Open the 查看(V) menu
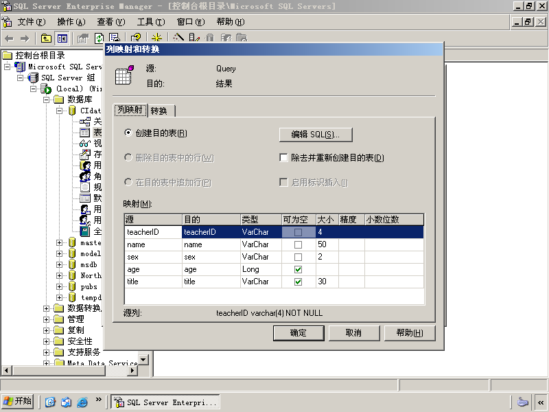The height and width of the screenshot is (412, 549). point(111,22)
